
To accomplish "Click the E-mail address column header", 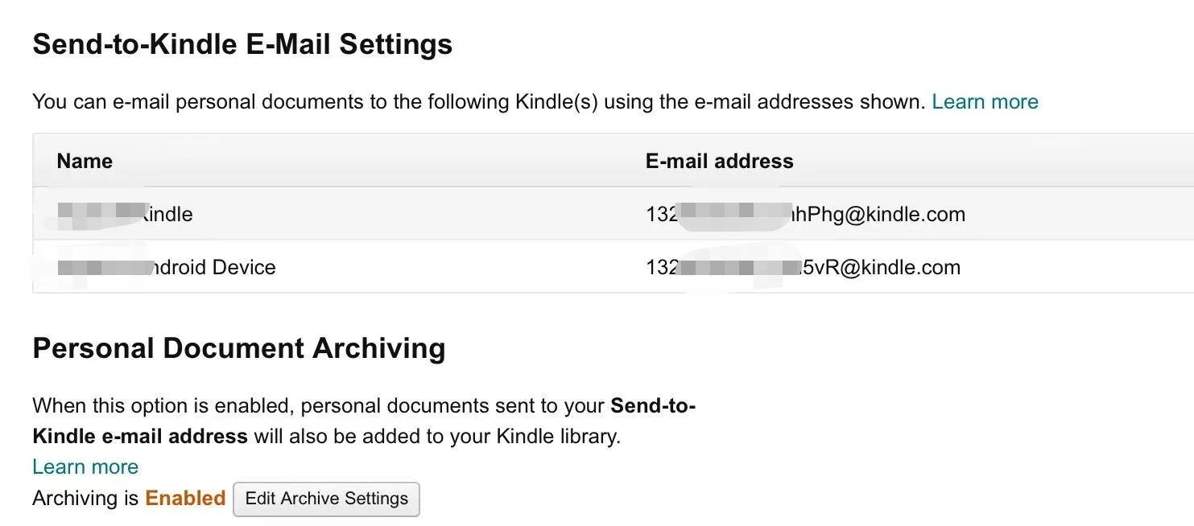I will click(719, 161).
